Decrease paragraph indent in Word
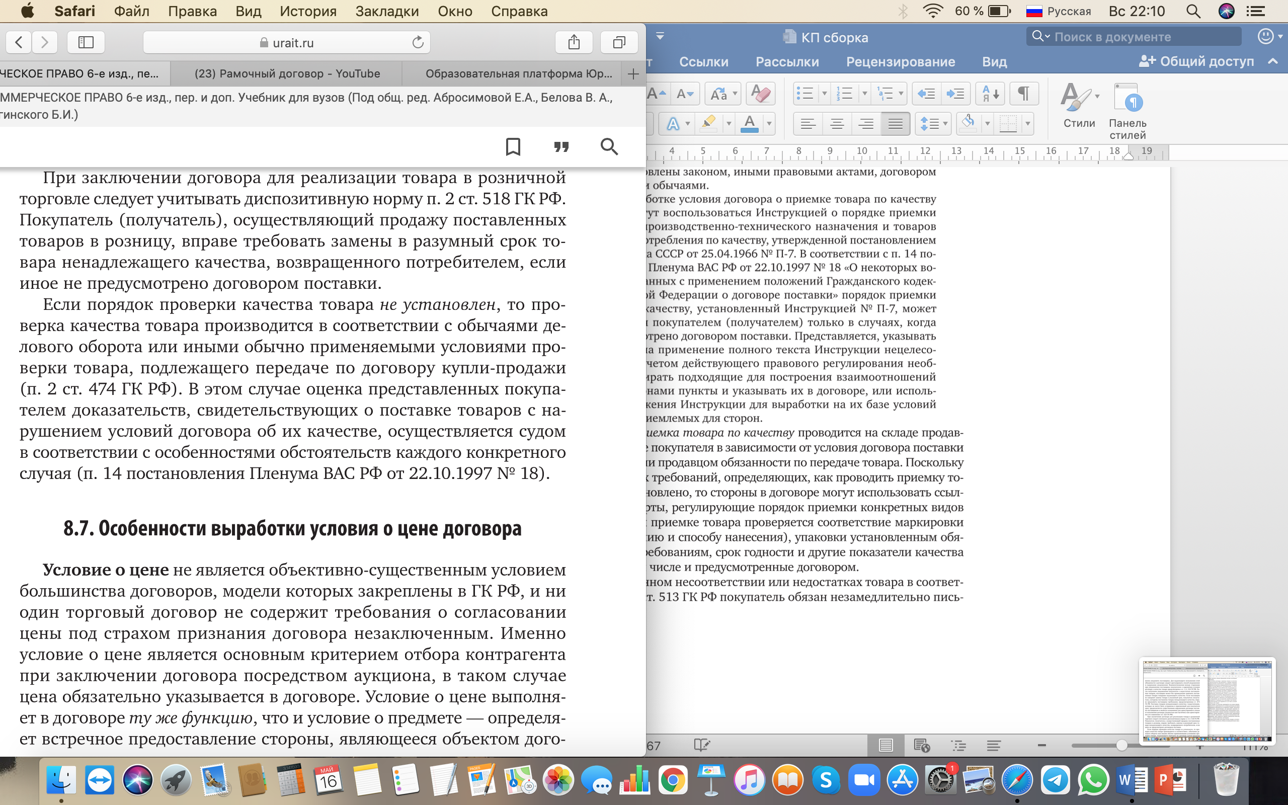 coord(927,94)
